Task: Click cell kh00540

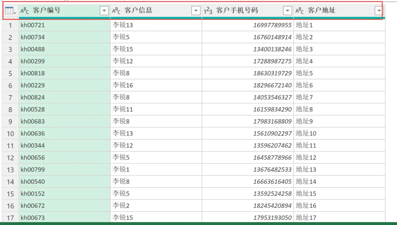Action: coord(65,182)
